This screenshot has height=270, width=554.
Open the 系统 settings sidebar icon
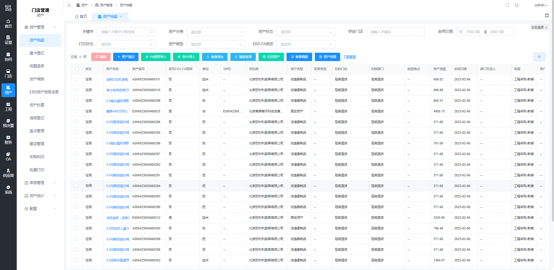[x=8, y=190]
